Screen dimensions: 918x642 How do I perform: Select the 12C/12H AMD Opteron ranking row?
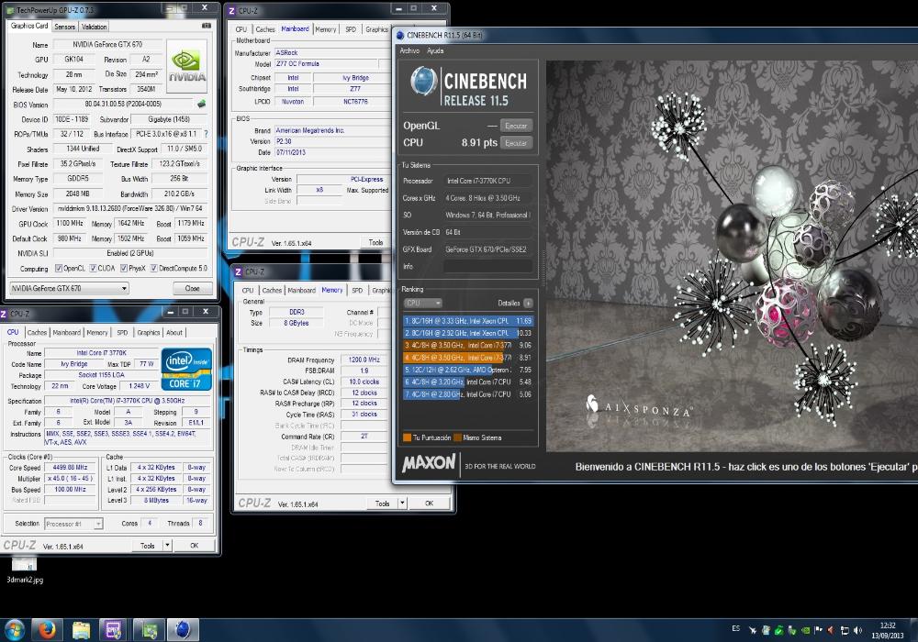[x=468, y=370]
